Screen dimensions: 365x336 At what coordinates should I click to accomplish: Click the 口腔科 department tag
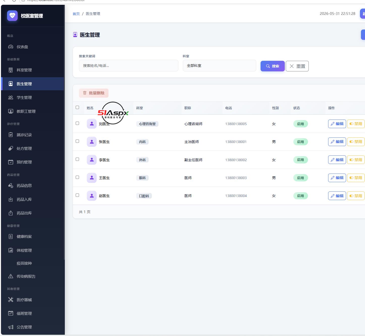click(144, 196)
